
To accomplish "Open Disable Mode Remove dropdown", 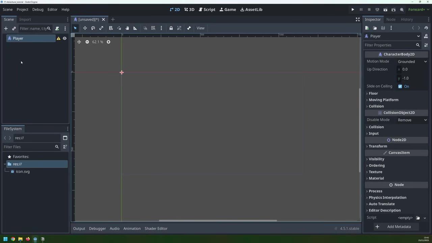I will pos(412,120).
